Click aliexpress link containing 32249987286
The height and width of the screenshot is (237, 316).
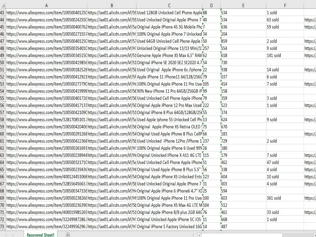pyautogui.click(x=46, y=220)
